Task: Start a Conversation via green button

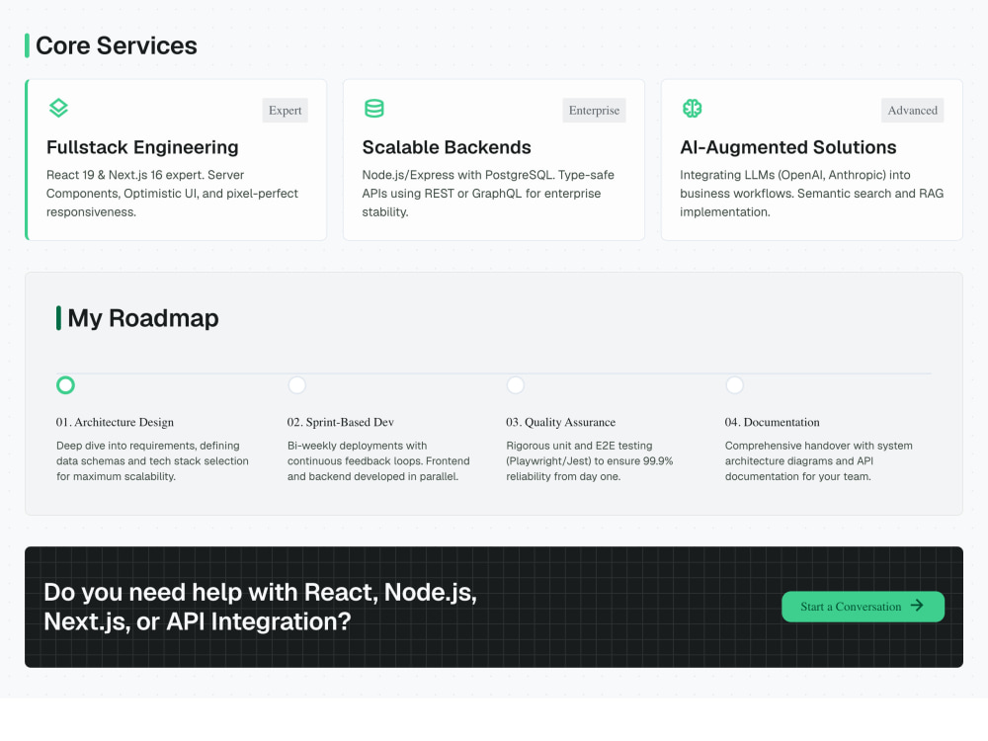Action: [863, 607]
